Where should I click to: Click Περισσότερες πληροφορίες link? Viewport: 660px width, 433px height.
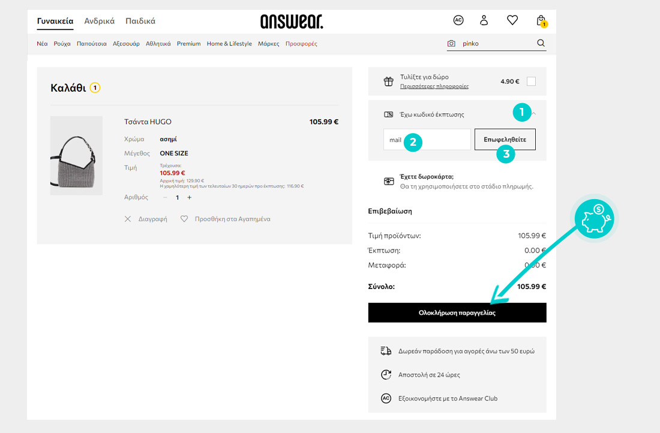click(434, 86)
